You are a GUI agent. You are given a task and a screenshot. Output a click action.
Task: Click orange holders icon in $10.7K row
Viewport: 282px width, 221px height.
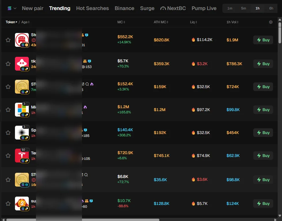tap(87, 201)
